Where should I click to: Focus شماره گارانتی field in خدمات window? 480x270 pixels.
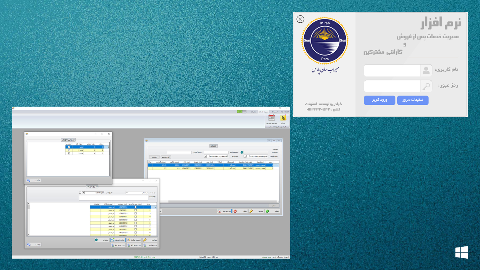click(x=179, y=152)
